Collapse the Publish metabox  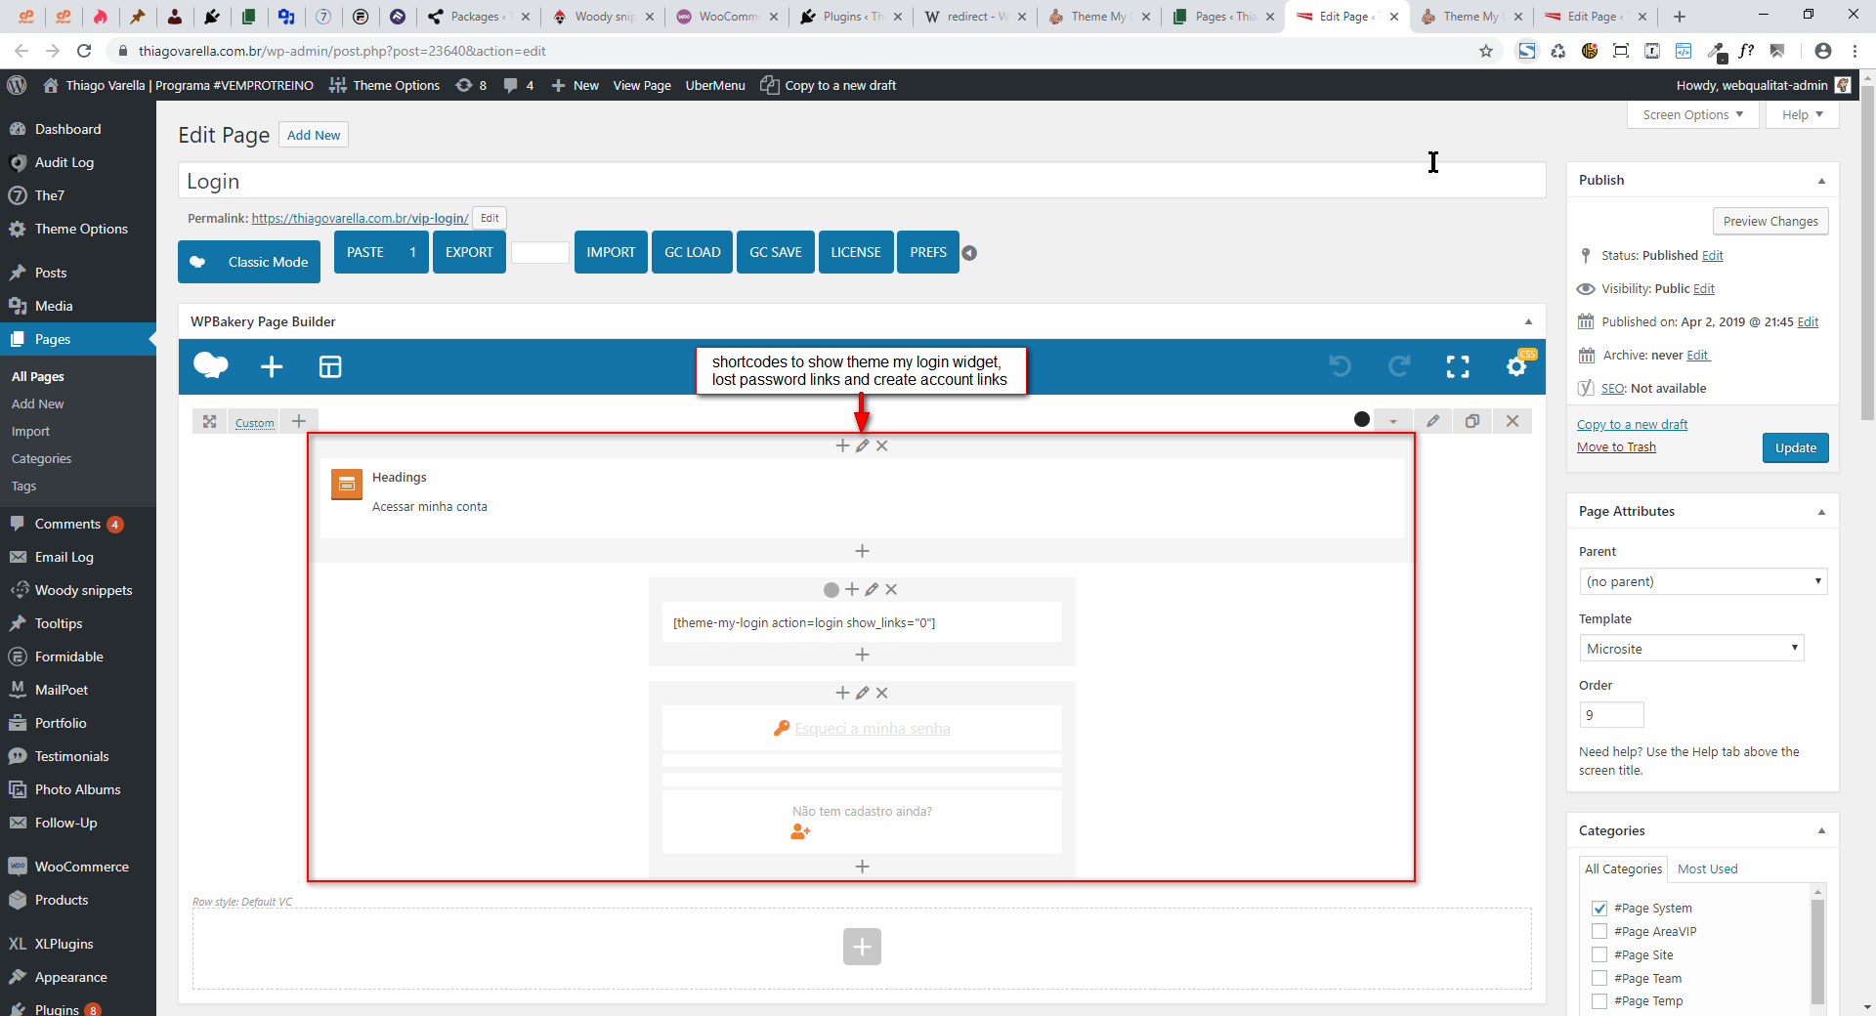(x=1821, y=181)
